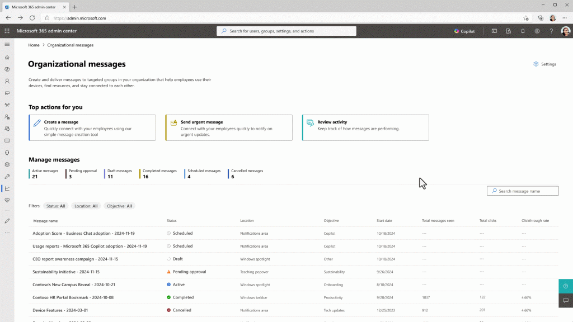Viewport: 573px width, 322px height.
Task: Open the Copilot button in header
Action: [x=464, y=31]
